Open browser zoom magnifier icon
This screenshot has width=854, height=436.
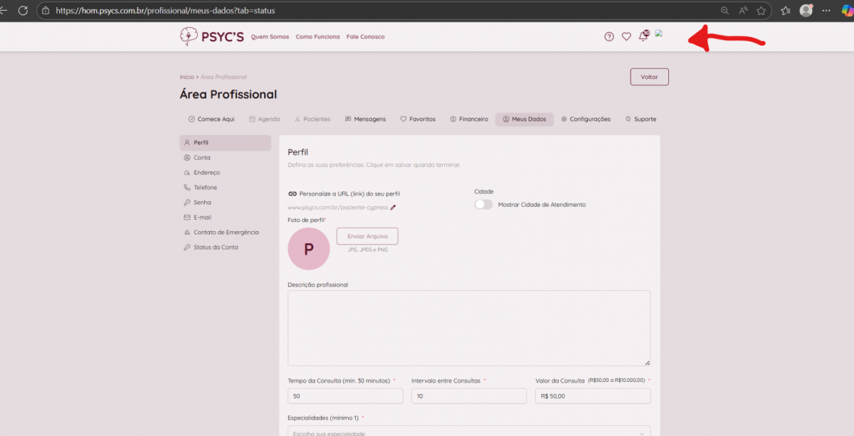click(x=725, y=11)
